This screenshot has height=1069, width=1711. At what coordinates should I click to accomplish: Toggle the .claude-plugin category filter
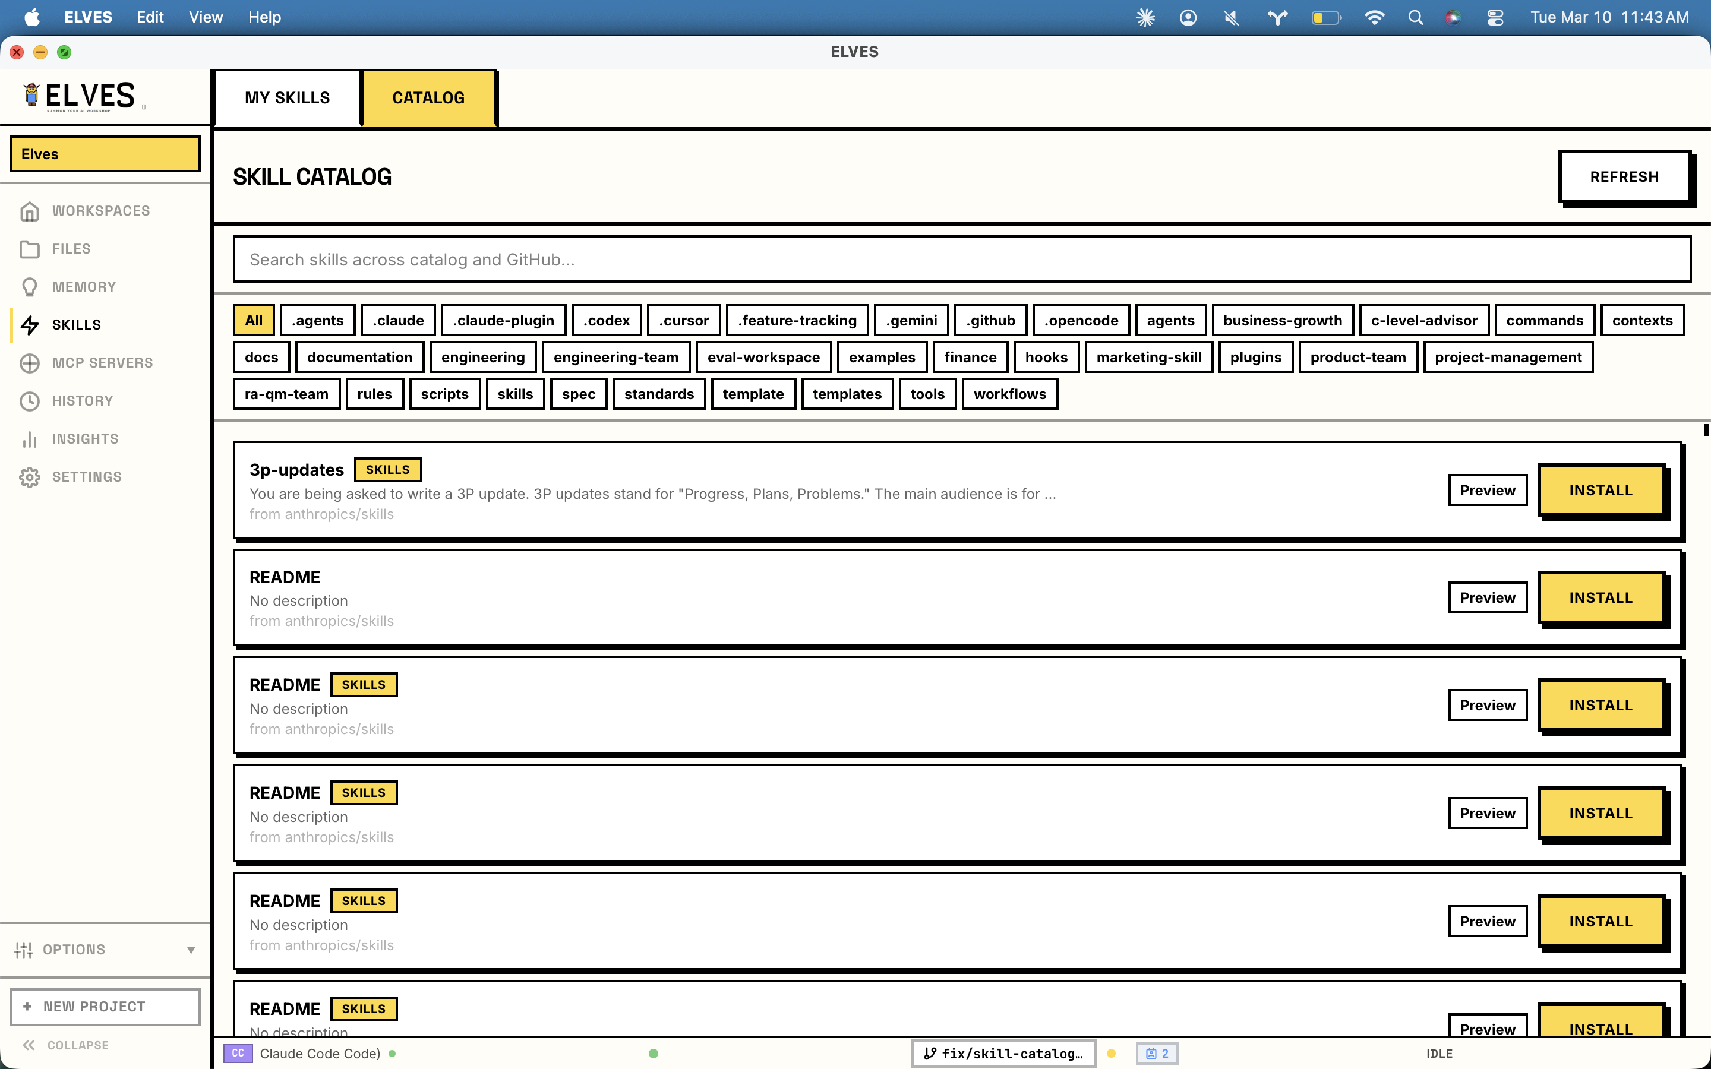pos(503,320)
